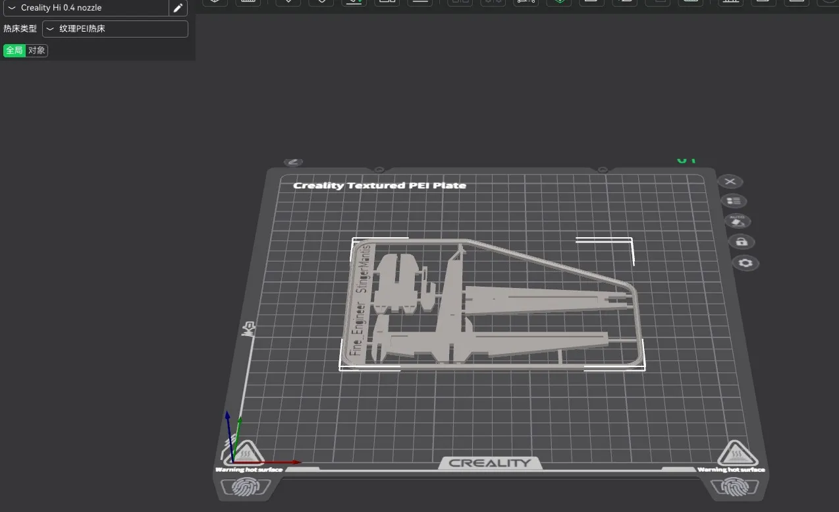Image resolution: width=839 pixels, height=512 pixels.
Task: Click the green cube icon in the top toolbar
Action: pyautogui.click(x=559, y=2)
